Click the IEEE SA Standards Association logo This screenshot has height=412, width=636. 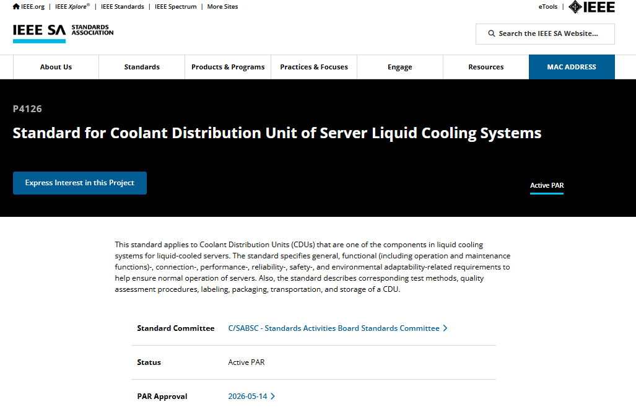pyautogui.click(x=63, y=33)
